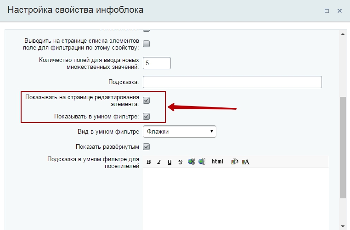Open 'Вид в умном фильтре' dropdown
Viewport: 350px width, 230px height.
(x=180, y=132)
